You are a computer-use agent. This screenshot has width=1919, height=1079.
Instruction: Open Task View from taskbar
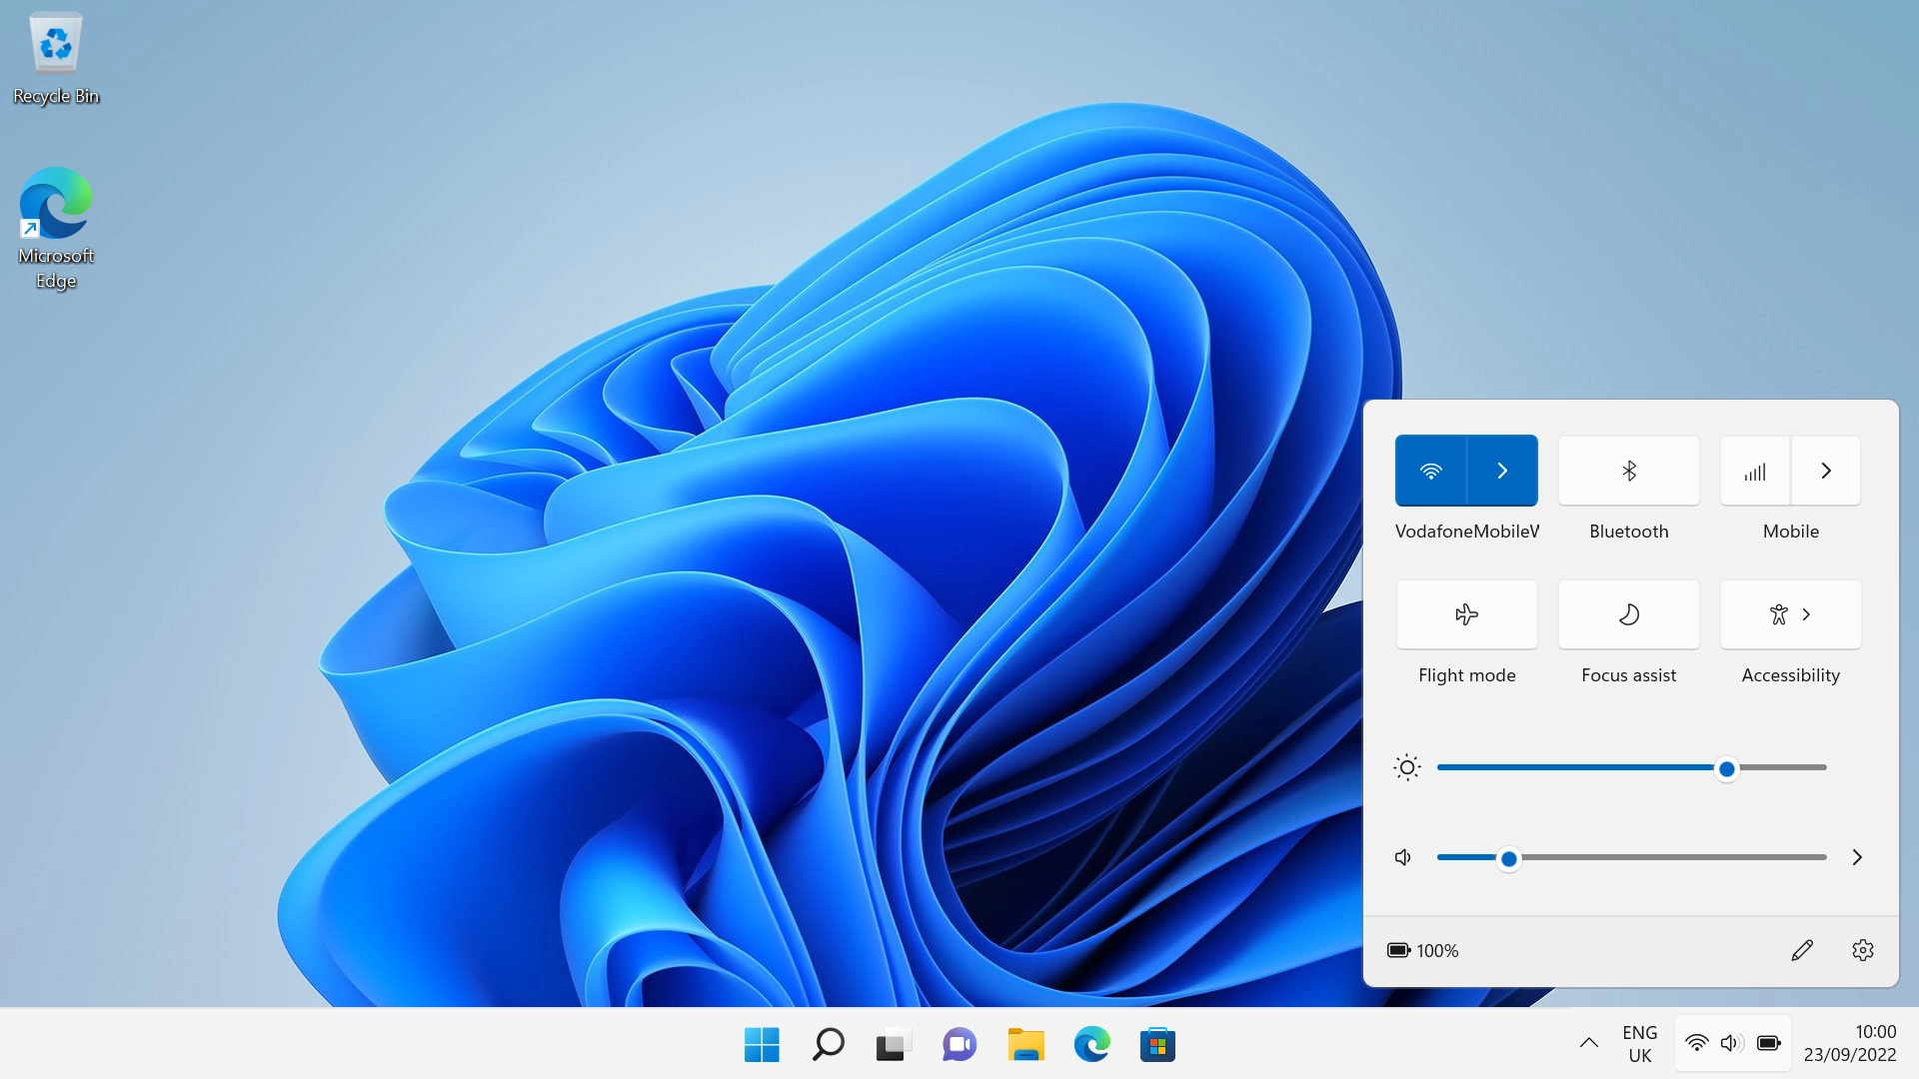pos(894,1045)
